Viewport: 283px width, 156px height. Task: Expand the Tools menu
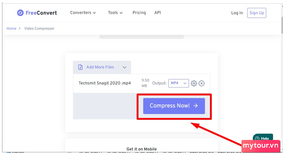coord(115,12)
